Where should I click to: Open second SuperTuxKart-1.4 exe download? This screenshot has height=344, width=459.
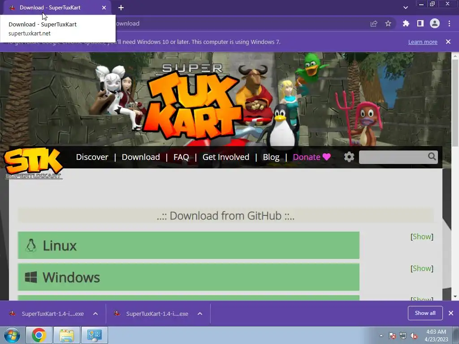coord(151,314)
